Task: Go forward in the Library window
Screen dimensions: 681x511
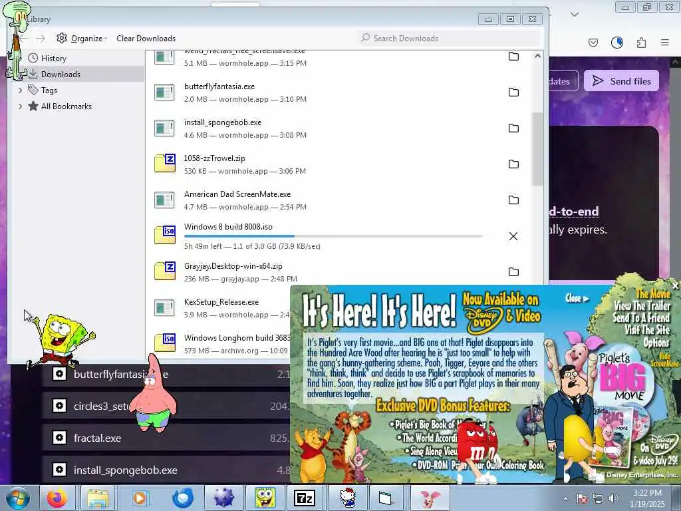Action: (x=41, y=39)
